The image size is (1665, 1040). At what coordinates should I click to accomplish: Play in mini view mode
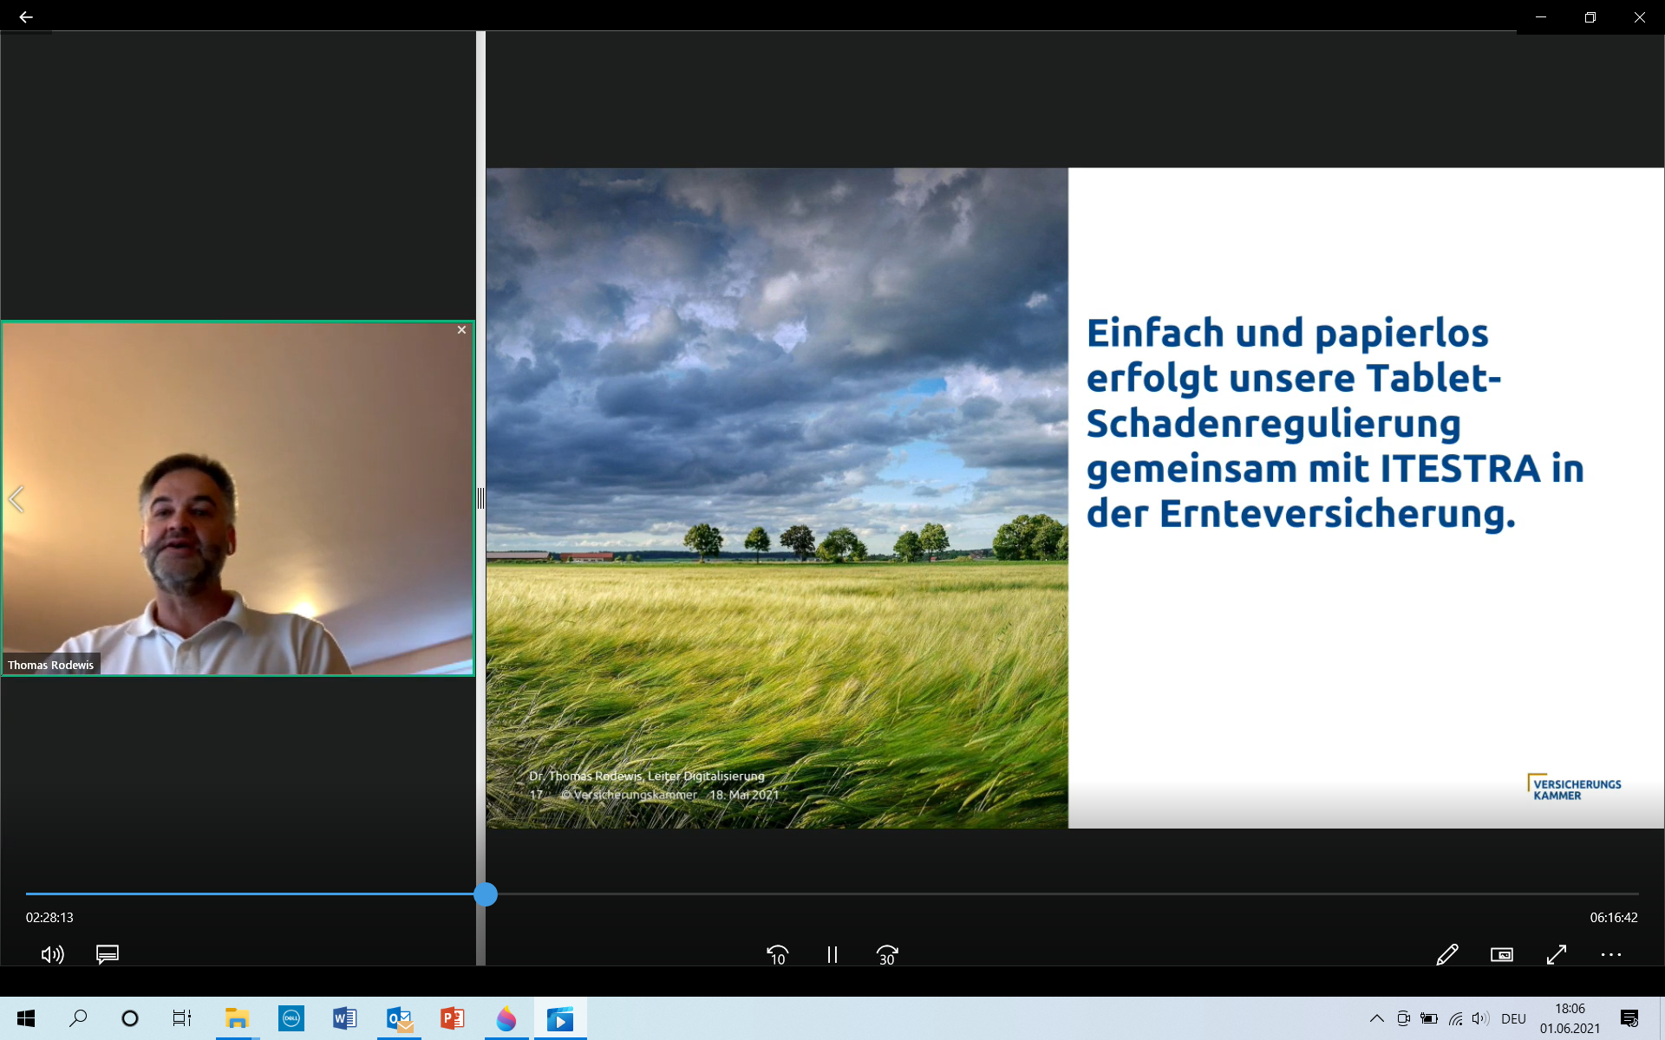click(1501, 954)
